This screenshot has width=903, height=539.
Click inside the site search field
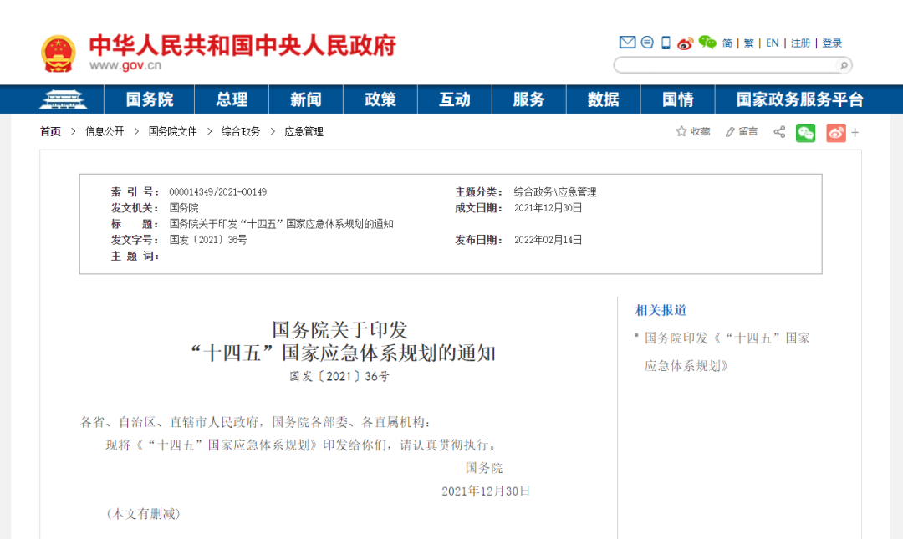[726, 65]
